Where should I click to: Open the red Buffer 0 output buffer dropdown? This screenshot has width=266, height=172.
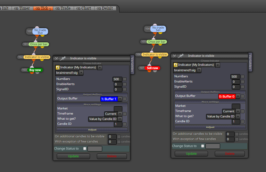coord(238,97)
